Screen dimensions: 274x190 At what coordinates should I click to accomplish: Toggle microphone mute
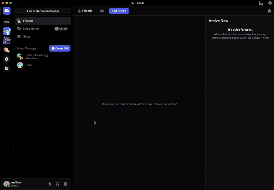click(x=50, y=184)
